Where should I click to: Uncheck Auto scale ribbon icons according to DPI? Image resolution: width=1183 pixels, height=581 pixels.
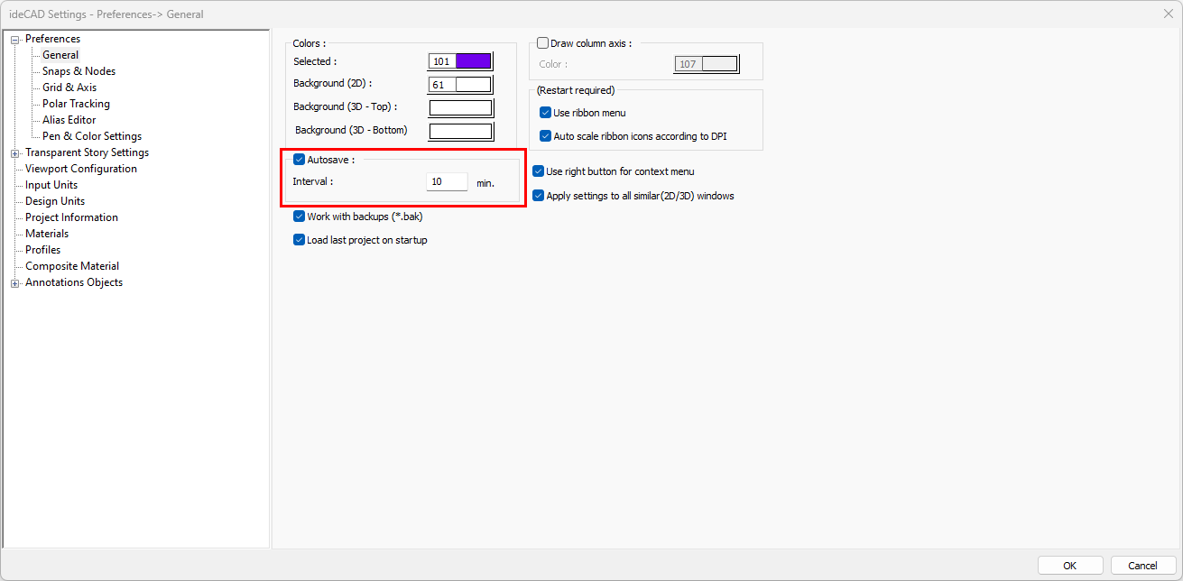[x=545, y=136]
